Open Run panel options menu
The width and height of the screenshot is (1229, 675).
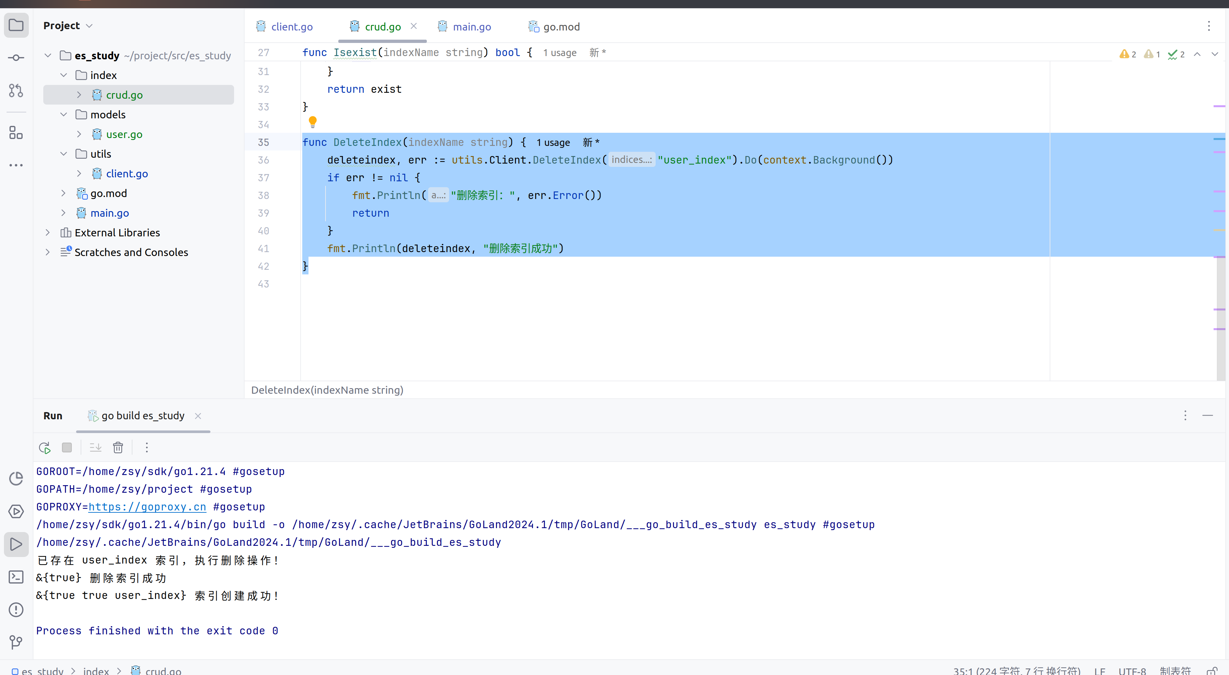tap(1185, 415)
